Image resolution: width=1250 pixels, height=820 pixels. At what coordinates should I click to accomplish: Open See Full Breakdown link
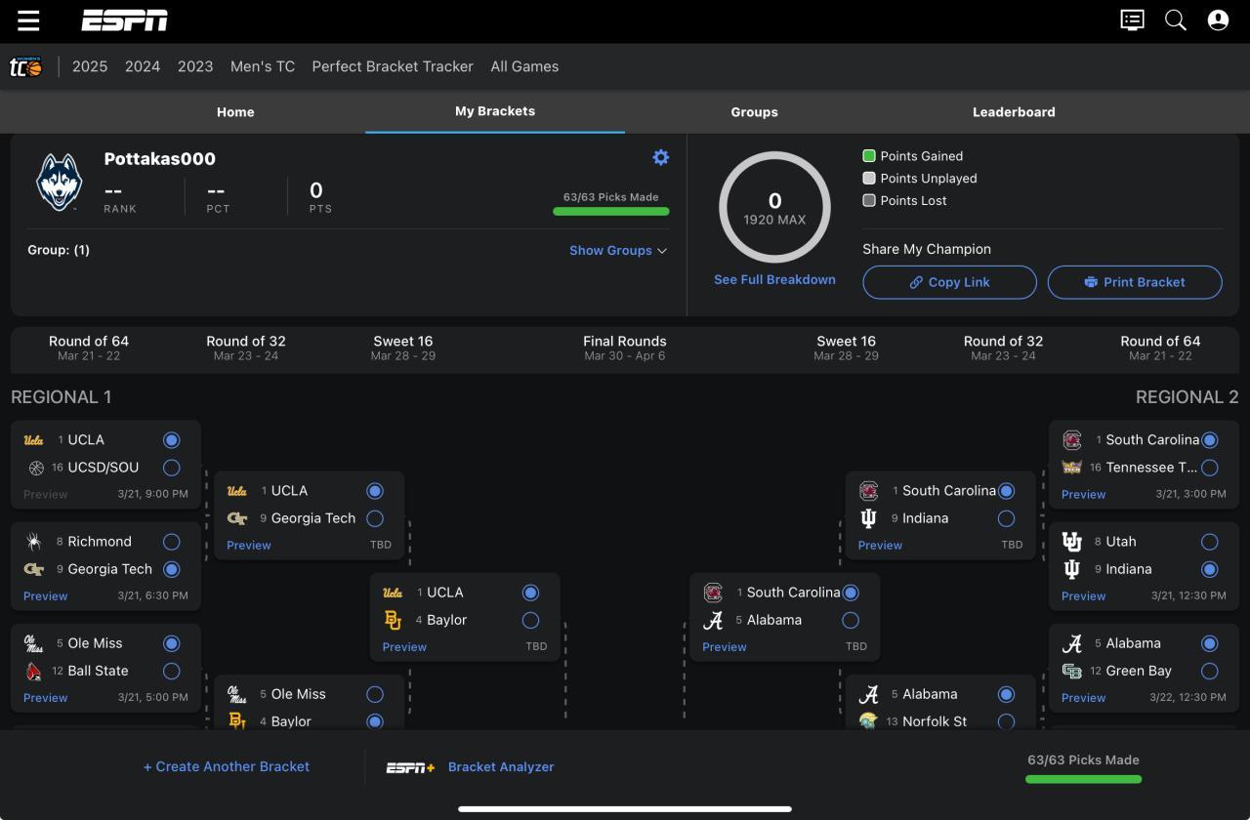[x=774, y=279]
